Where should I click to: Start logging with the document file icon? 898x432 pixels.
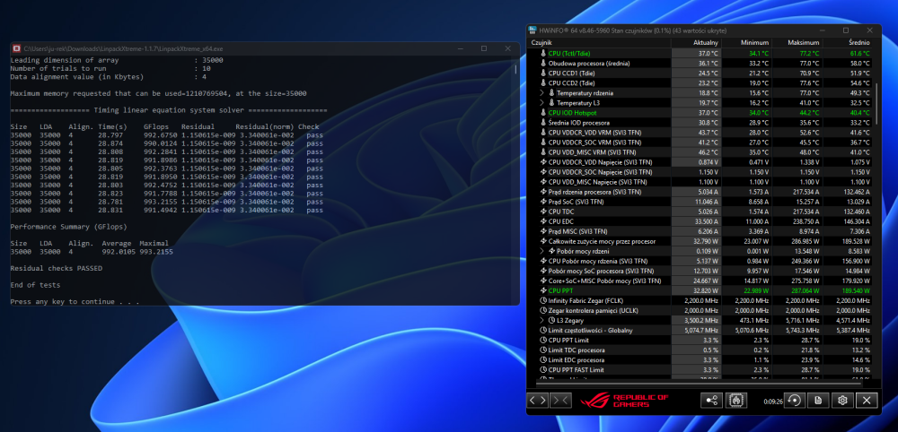point(818,401)
